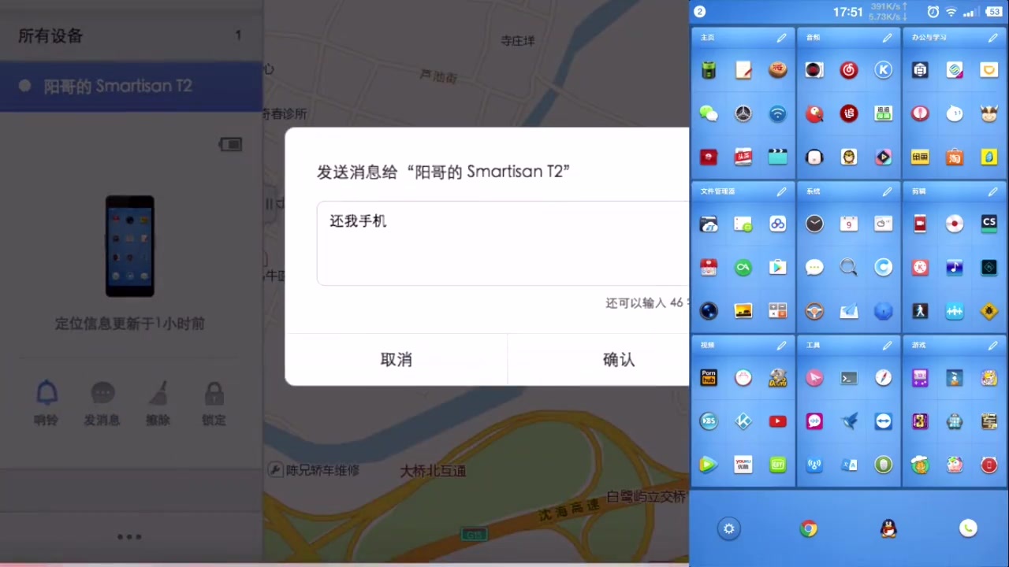The image size is (1009, 567).
Task: Click 定位信息更新于1小时前 status text
Action: [130, 324]
